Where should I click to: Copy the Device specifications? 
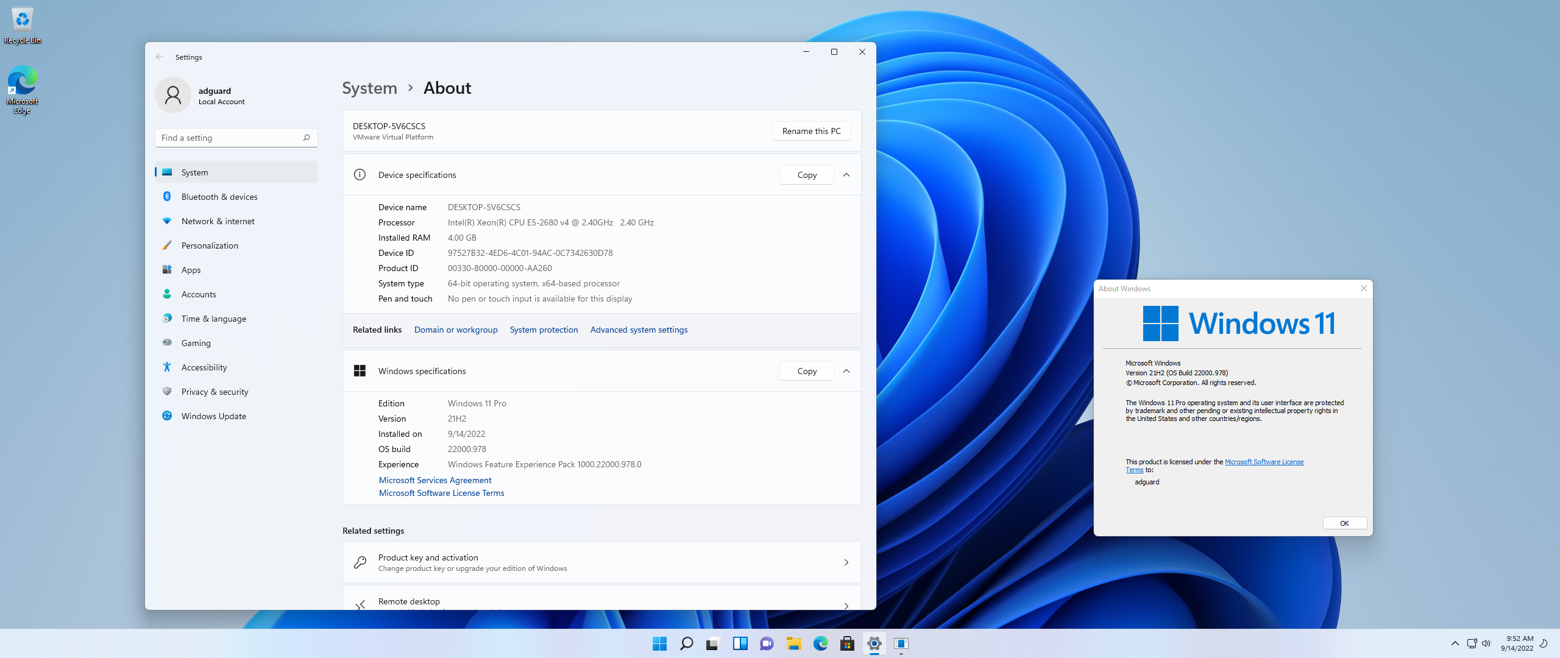[x=807, y=175]
